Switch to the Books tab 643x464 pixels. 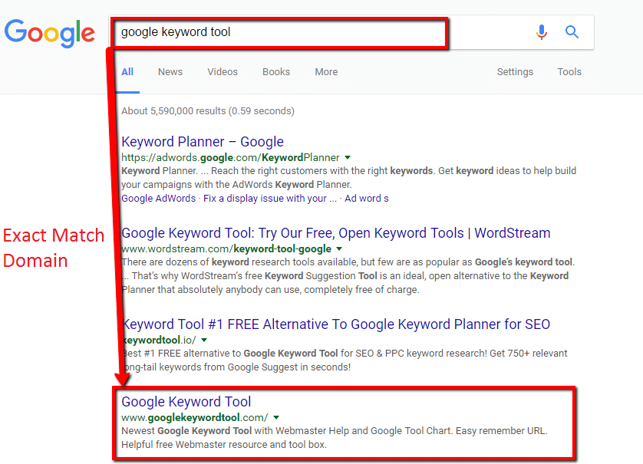[275, 71]
